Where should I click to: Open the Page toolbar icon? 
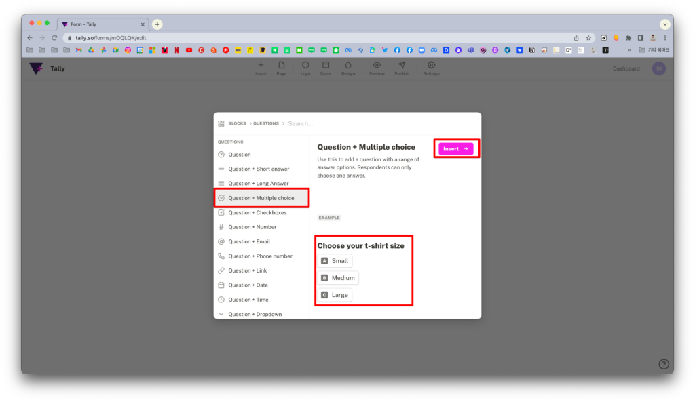coord(281,66)
